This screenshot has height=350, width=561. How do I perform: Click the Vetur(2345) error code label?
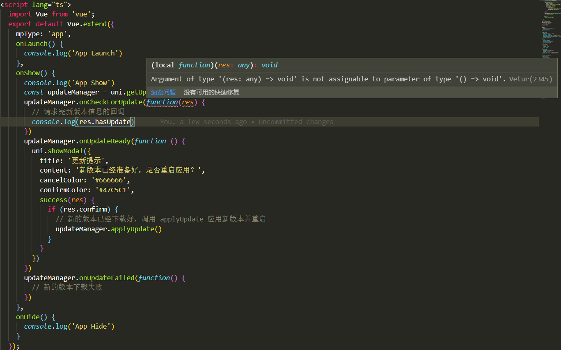pos(531,79)
